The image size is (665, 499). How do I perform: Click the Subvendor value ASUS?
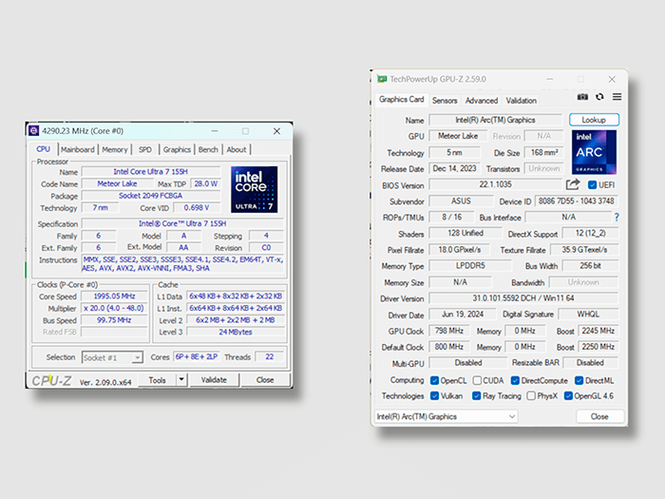(x=461, y=202)
